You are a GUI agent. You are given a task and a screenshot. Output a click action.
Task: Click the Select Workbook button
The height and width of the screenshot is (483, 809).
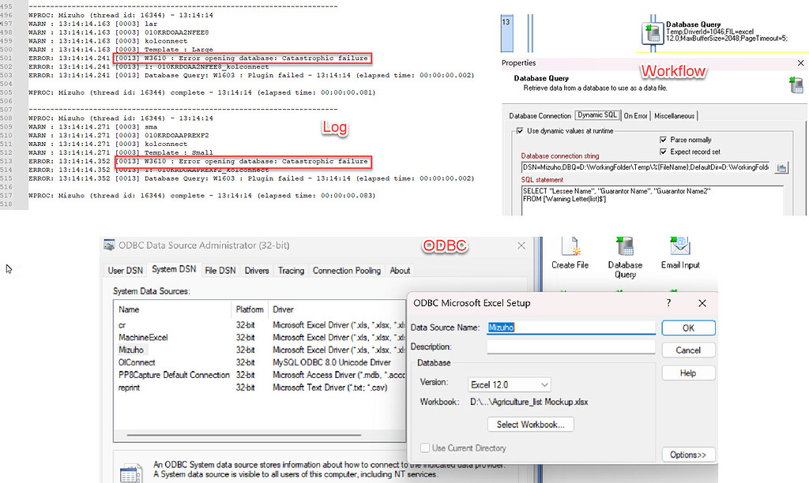[x=530, y=424]
